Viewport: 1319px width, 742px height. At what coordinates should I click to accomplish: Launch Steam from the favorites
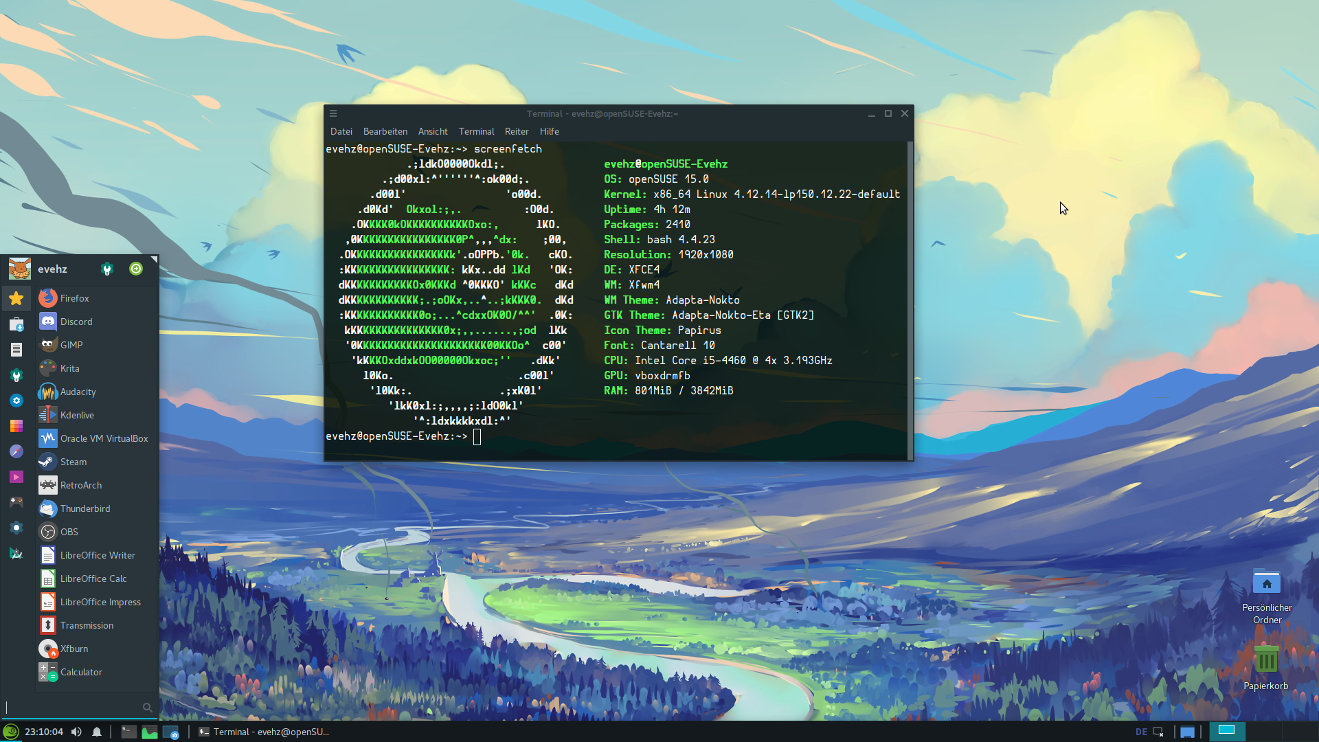97,462
